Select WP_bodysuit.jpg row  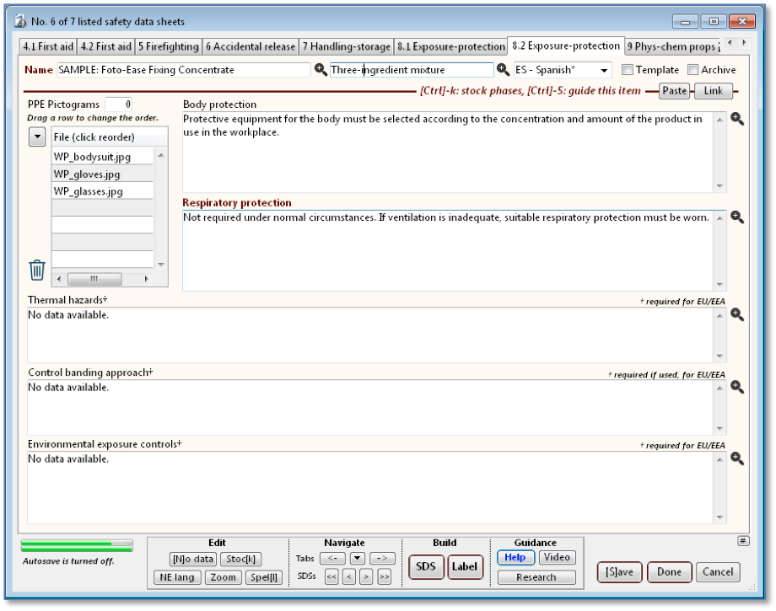[x=102, y=157]
